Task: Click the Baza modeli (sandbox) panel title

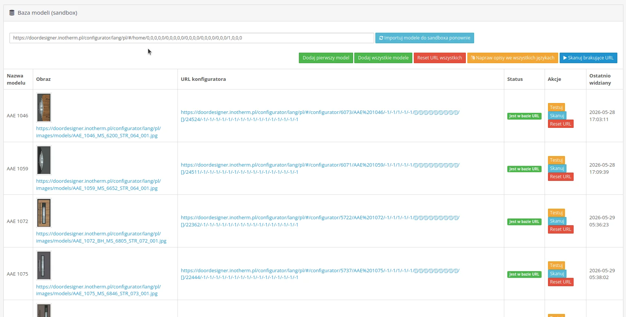Action: pyautogui.click(x=47, y=13)
